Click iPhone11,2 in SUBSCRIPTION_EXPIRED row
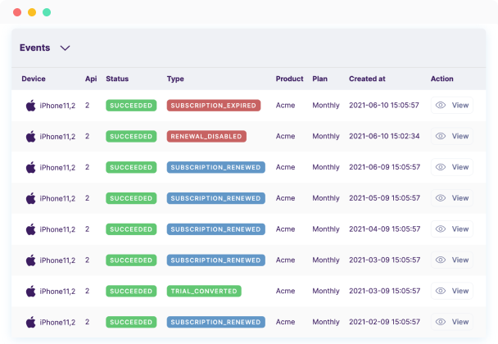The width and height of the screenshot is (498, 344). [57, 106]
